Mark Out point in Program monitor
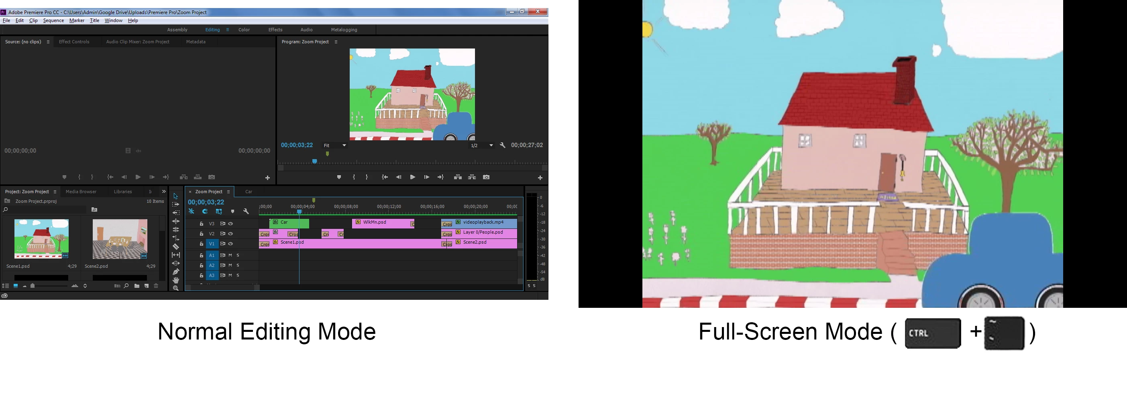The image size is (1127, 394). coord(367,177)
